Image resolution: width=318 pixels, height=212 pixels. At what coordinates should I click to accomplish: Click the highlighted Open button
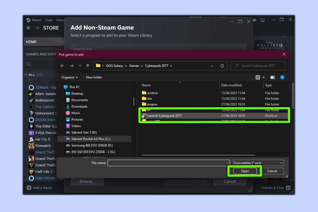(244, 171)
